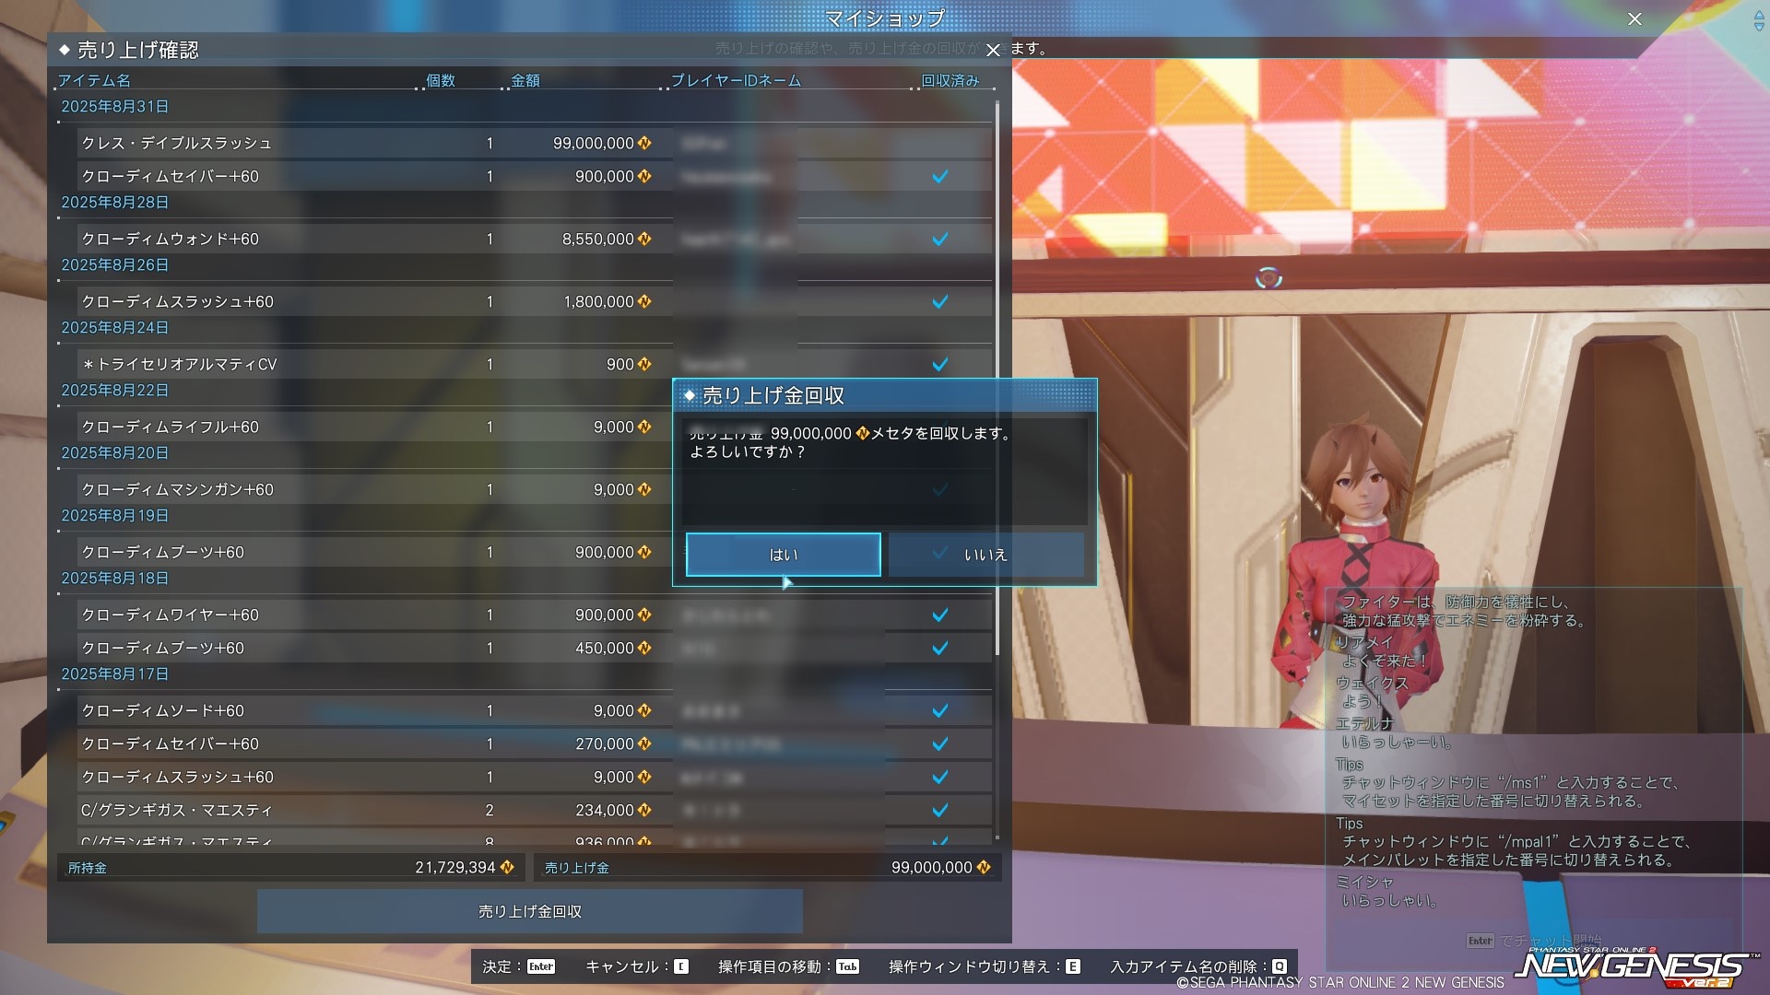Image resolution: width=1770 pixels, height=995 pixels.
Task: Click Meseta icon beside 所持金 21,729,394
Action: (x=507, y=868)
